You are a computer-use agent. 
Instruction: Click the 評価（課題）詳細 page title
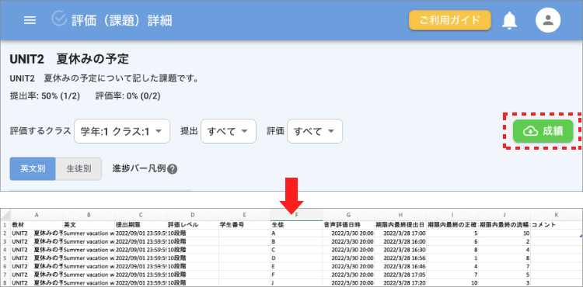click(x=121, y=20)
